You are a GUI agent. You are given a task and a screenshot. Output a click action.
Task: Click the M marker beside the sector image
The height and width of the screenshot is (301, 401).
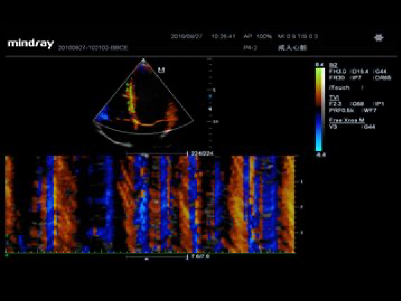pos(161,70)
